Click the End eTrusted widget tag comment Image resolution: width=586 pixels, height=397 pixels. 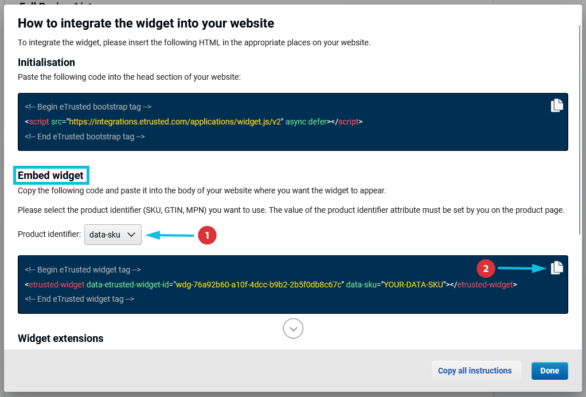click(x=80, y=299)
